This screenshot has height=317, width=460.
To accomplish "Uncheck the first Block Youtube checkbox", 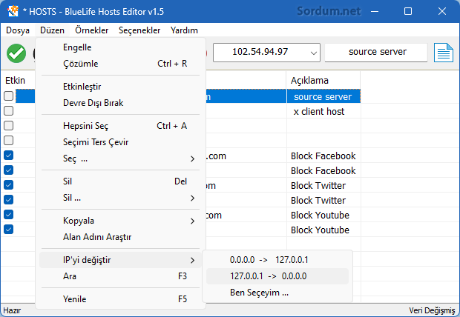I will tap(8, 215).
